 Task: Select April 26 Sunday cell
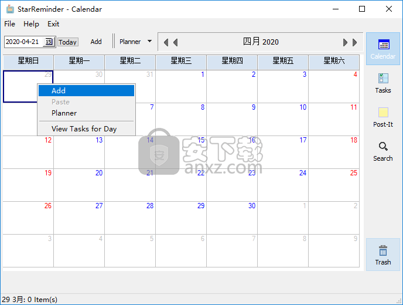(28, 218)
